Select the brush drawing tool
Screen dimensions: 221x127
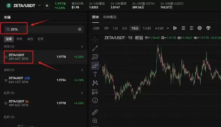[x=95, y=65]
